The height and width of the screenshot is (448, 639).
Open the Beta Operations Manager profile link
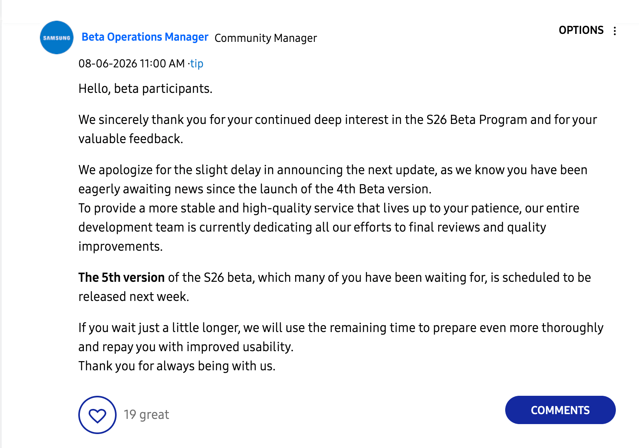point(145,37)
